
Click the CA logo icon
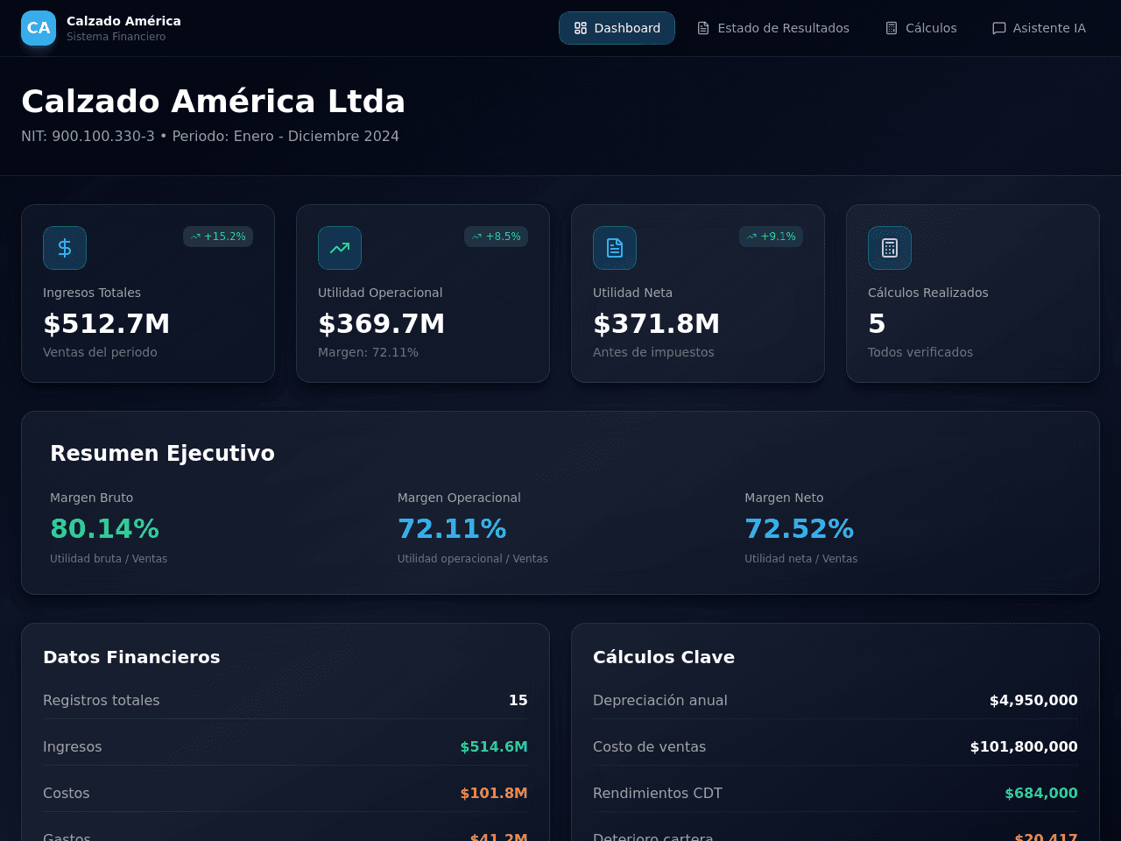point(39,28)
